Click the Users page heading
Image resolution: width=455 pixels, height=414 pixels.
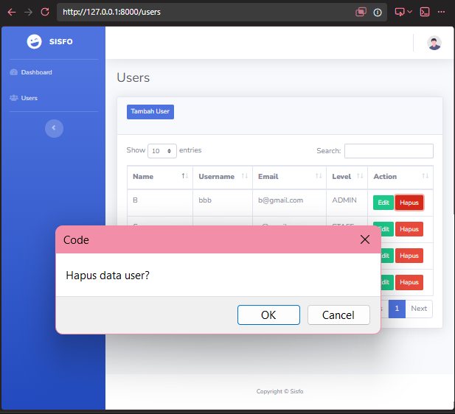coord(133,77)
